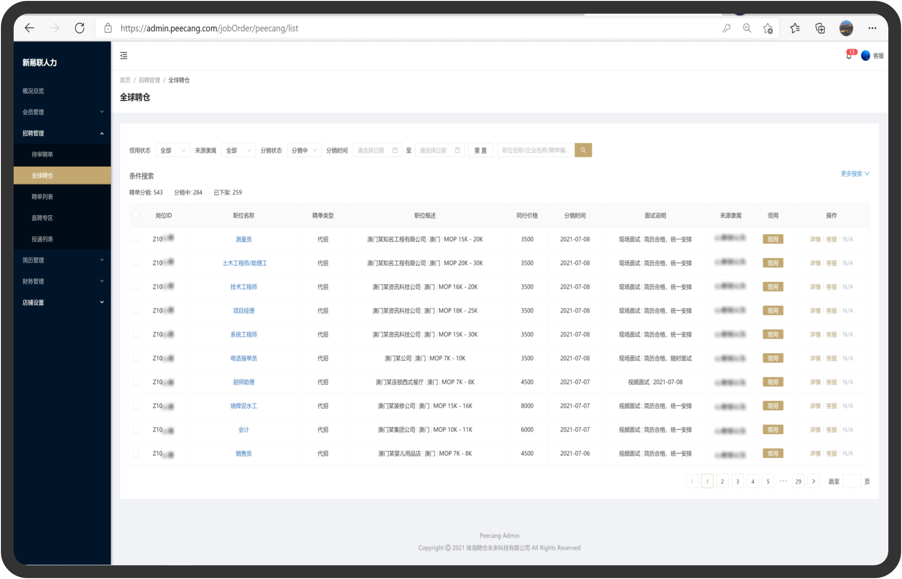This screenshot has width=902, height=579.
Task: Select the checkbox for the 会计 row
Action: pyautogui.click(x=136, y=429)
